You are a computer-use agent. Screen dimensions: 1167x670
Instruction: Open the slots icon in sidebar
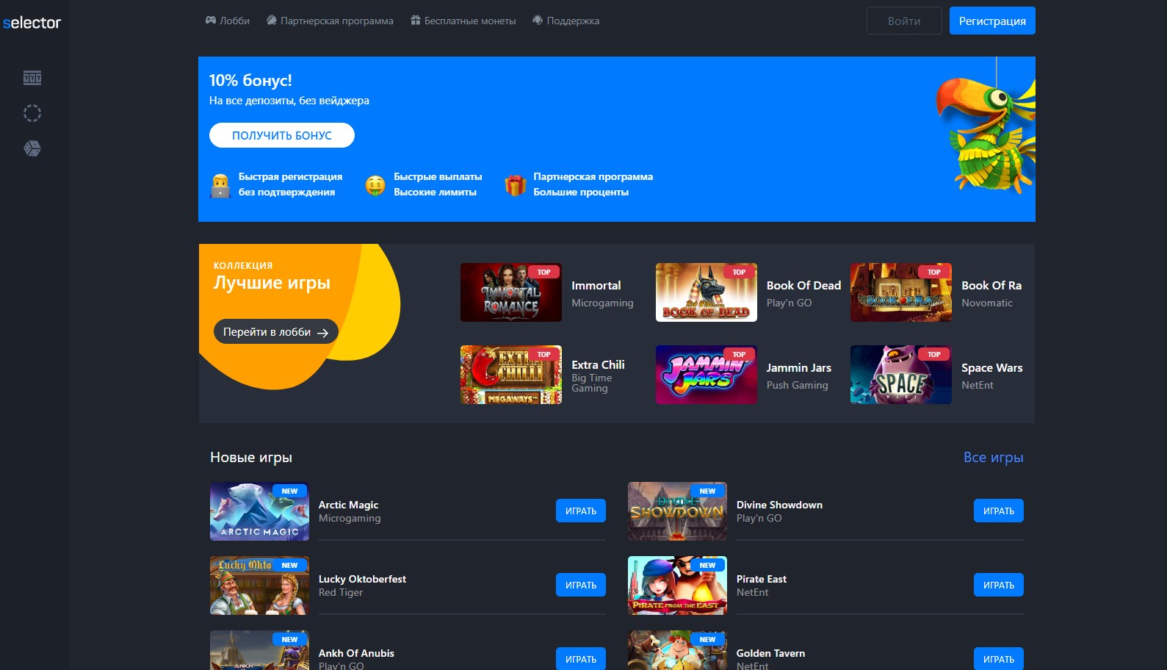(x=32, y=78)
